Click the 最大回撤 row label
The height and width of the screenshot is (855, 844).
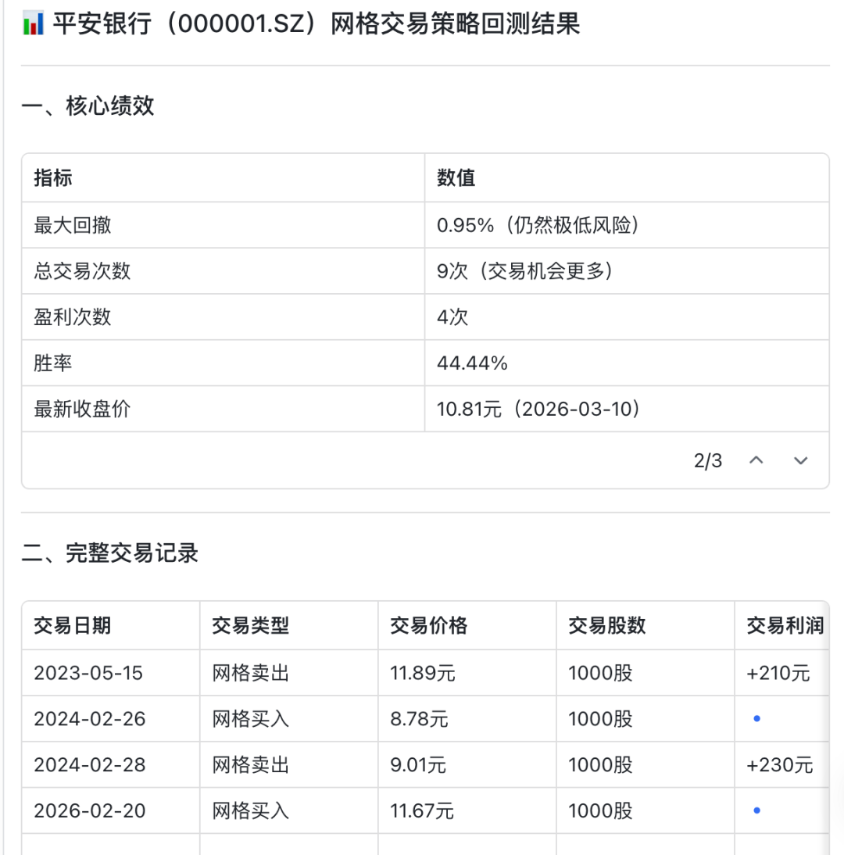(x=72, y=224)
